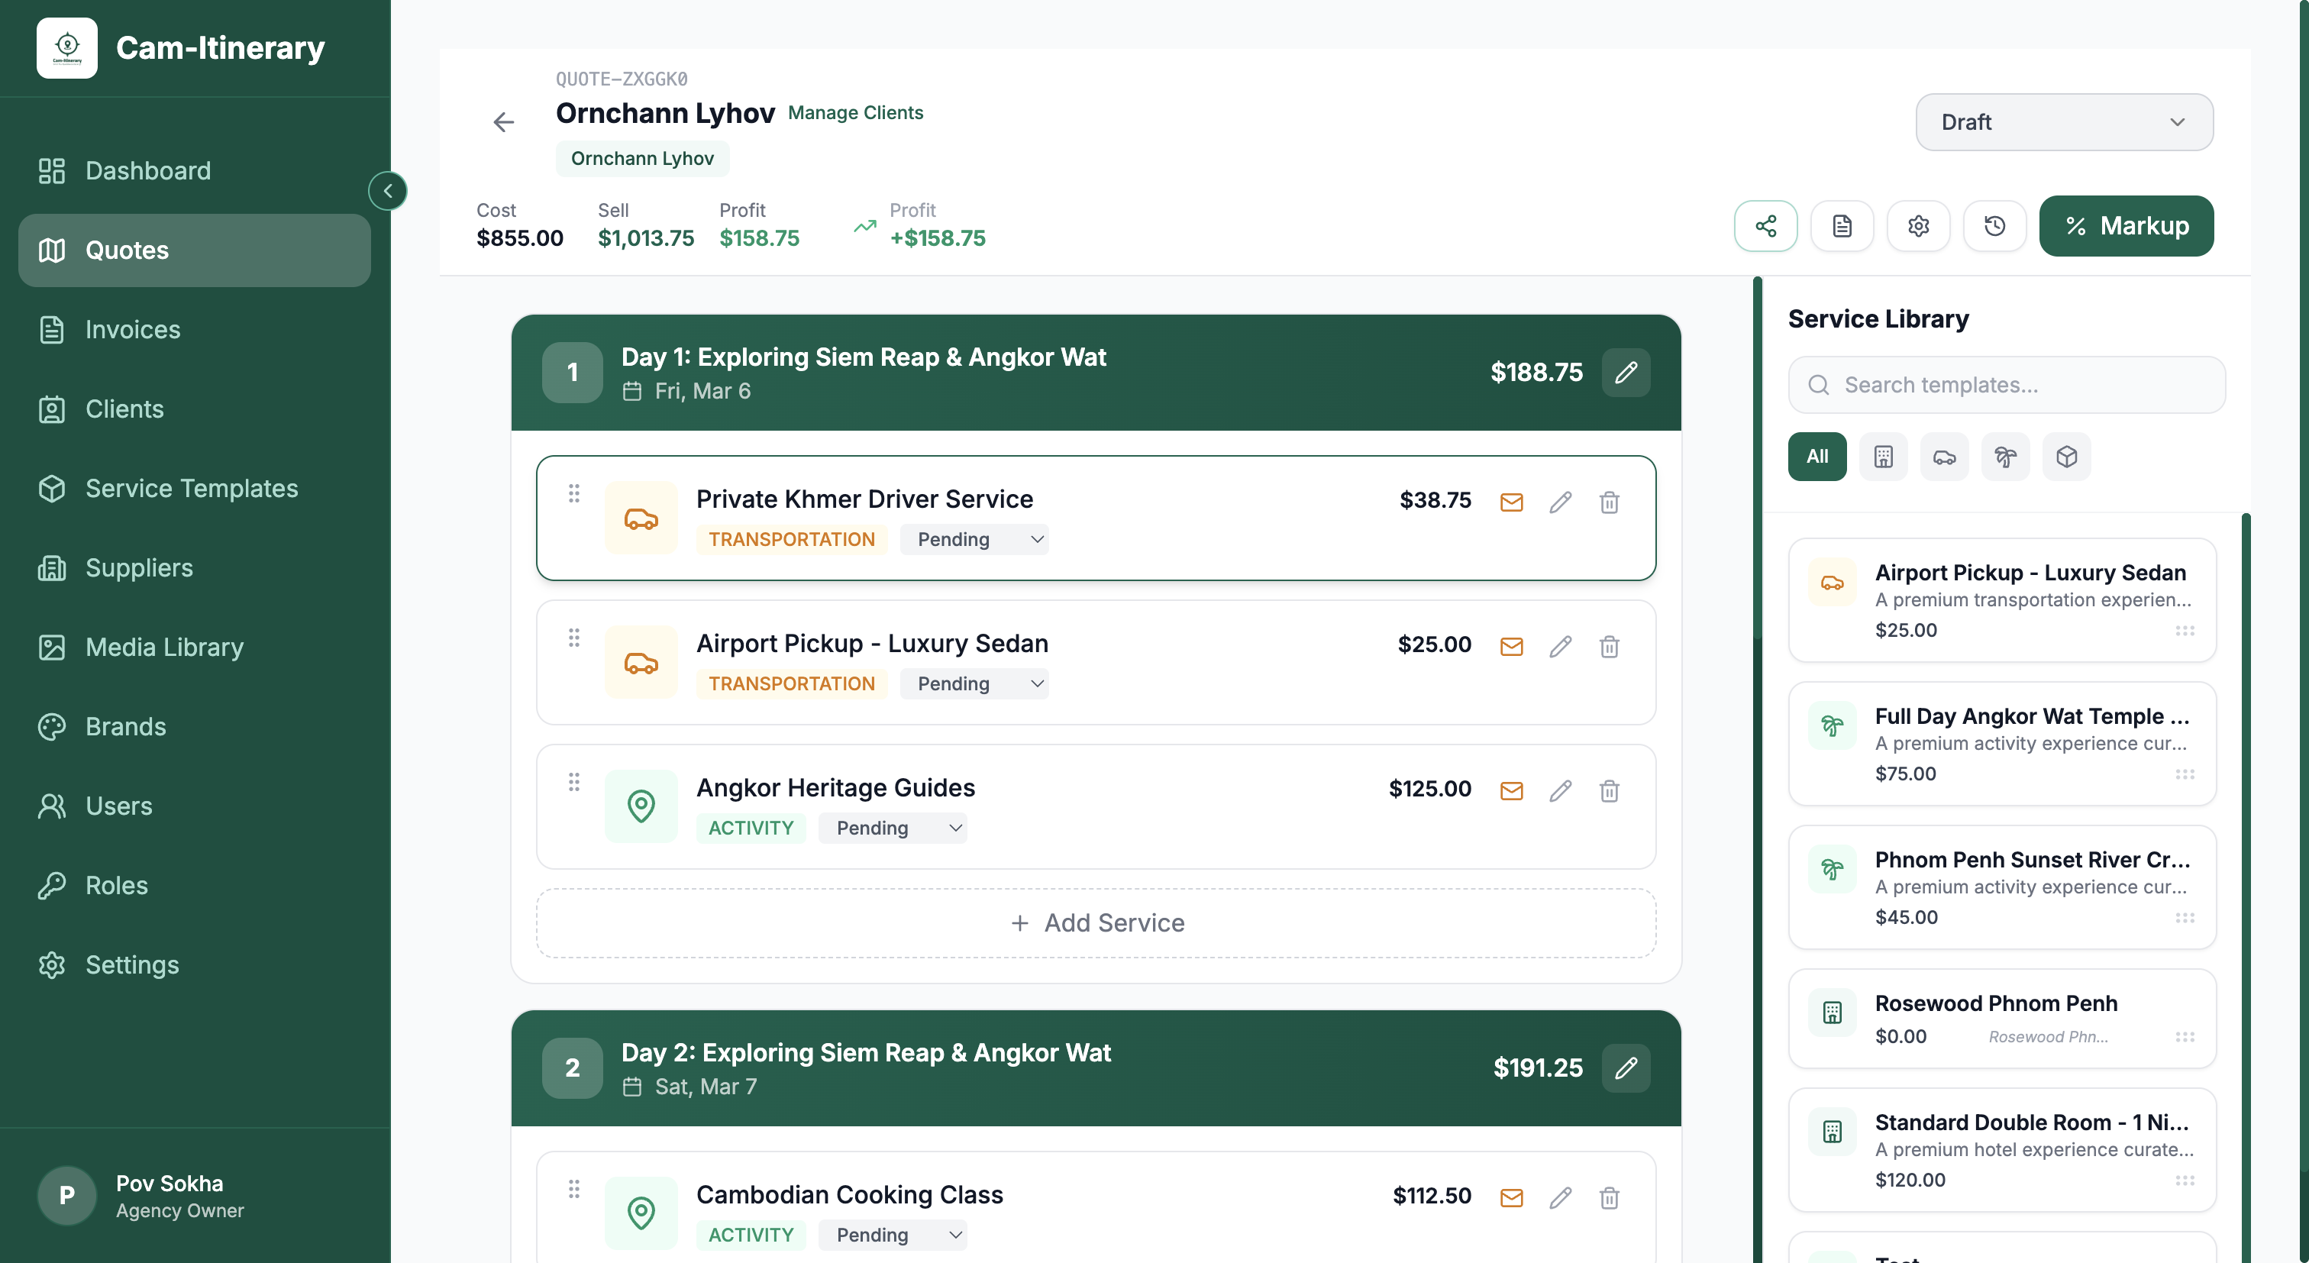Open the Manage Clients link
The height and width of the screenshot is (1263, 2309).
855,112
